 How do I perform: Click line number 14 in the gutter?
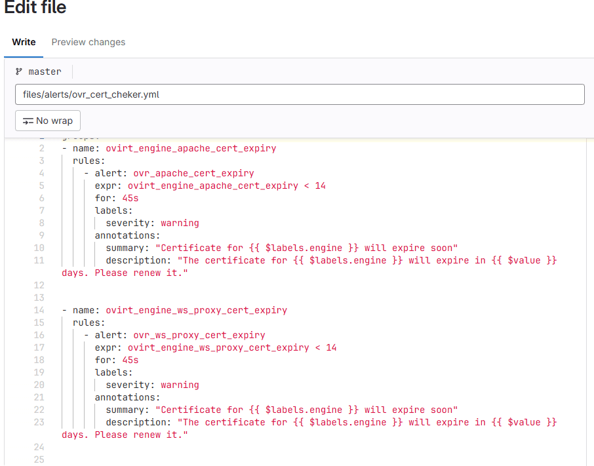tap(39, 310)
